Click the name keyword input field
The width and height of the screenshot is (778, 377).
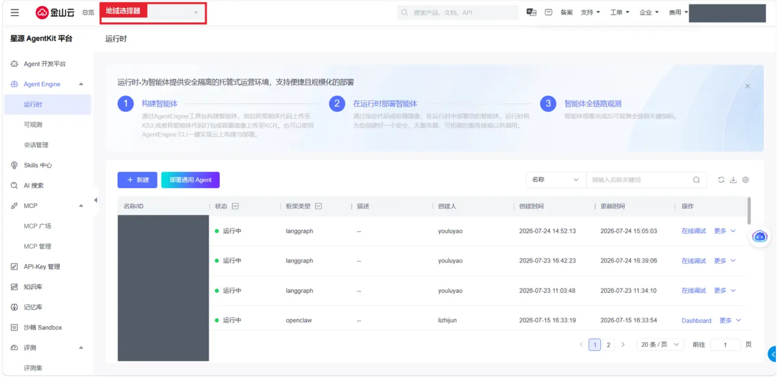pos(640,180)
